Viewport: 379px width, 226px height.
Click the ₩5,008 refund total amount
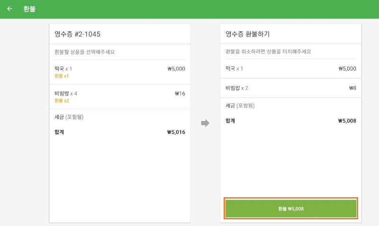pyautogui.click(x=347, y=121)
